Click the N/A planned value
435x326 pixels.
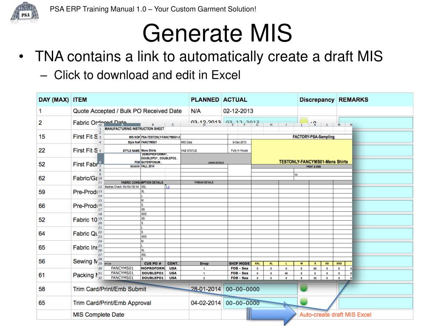pyautogui.click(x=195, y=111)
